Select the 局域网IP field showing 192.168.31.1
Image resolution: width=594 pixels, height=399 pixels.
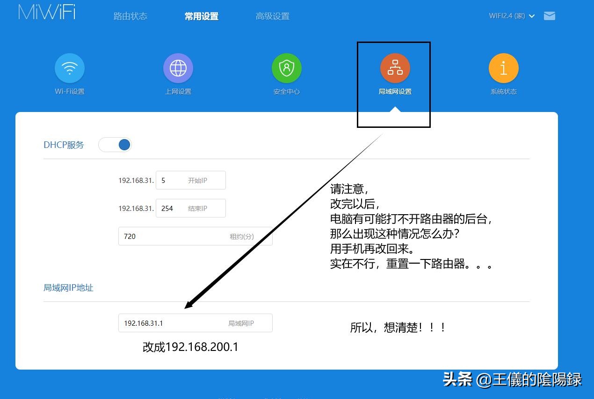coord(195,322)
